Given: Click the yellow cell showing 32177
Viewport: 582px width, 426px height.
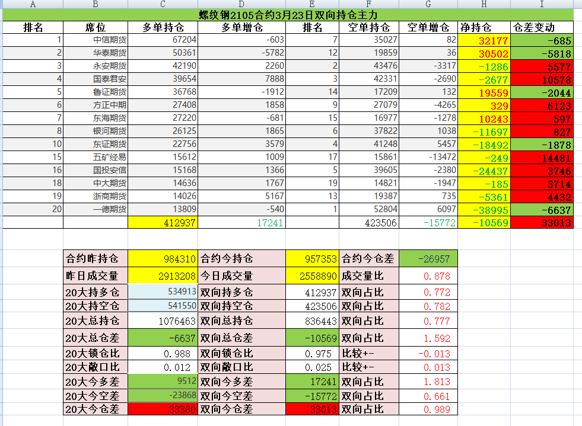Looking at the screenshot, I should pos(484,41).
